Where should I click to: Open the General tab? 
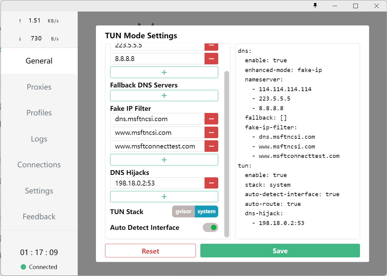click(x=39, y=61)
